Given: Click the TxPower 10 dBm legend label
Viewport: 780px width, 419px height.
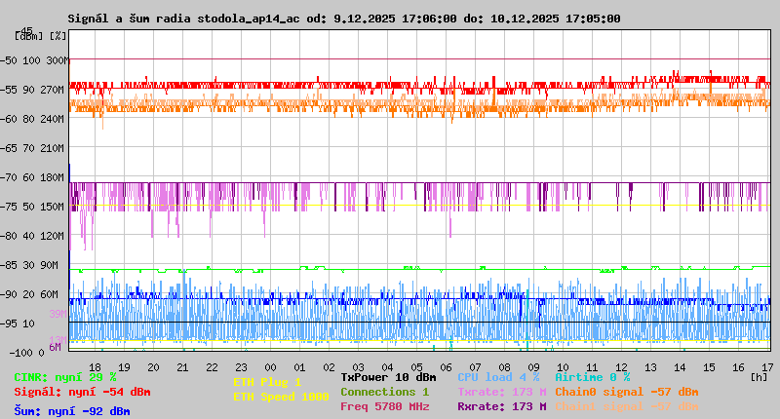Looking at the screenshot, I should click(388, 377).
